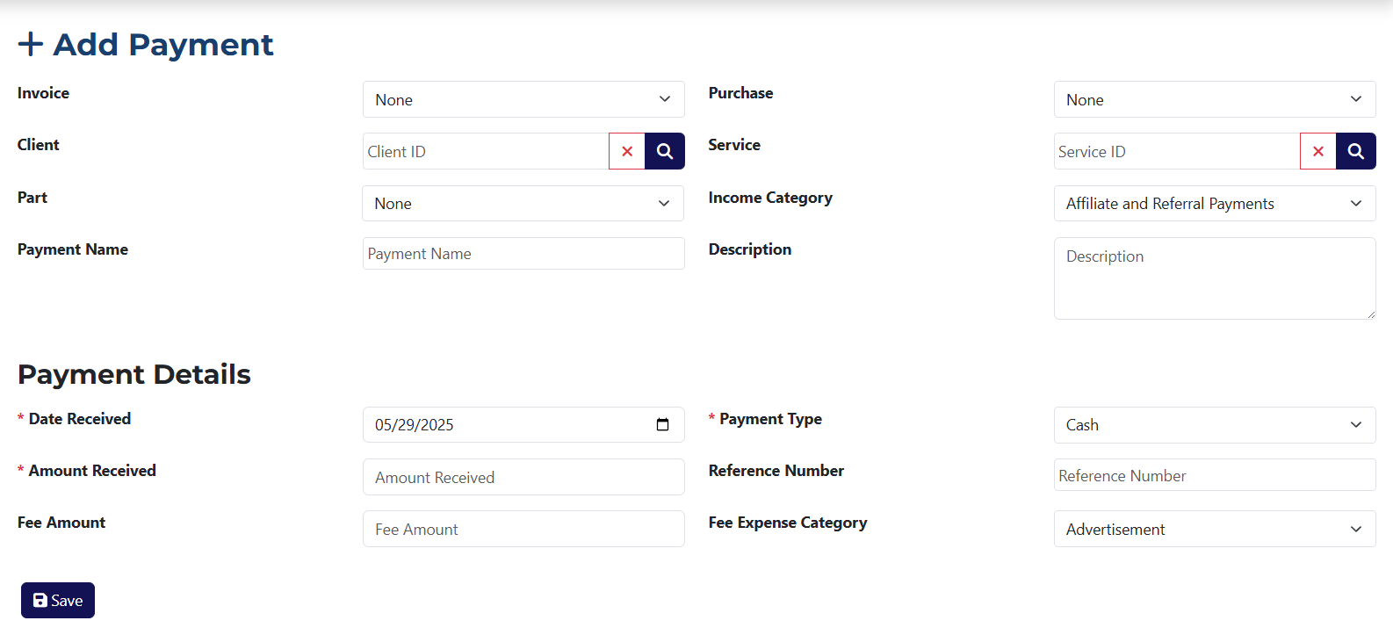Click the plus icon beside Add Payment
Viewport: 1393px width, 635px height.
[x=31, y=44]
